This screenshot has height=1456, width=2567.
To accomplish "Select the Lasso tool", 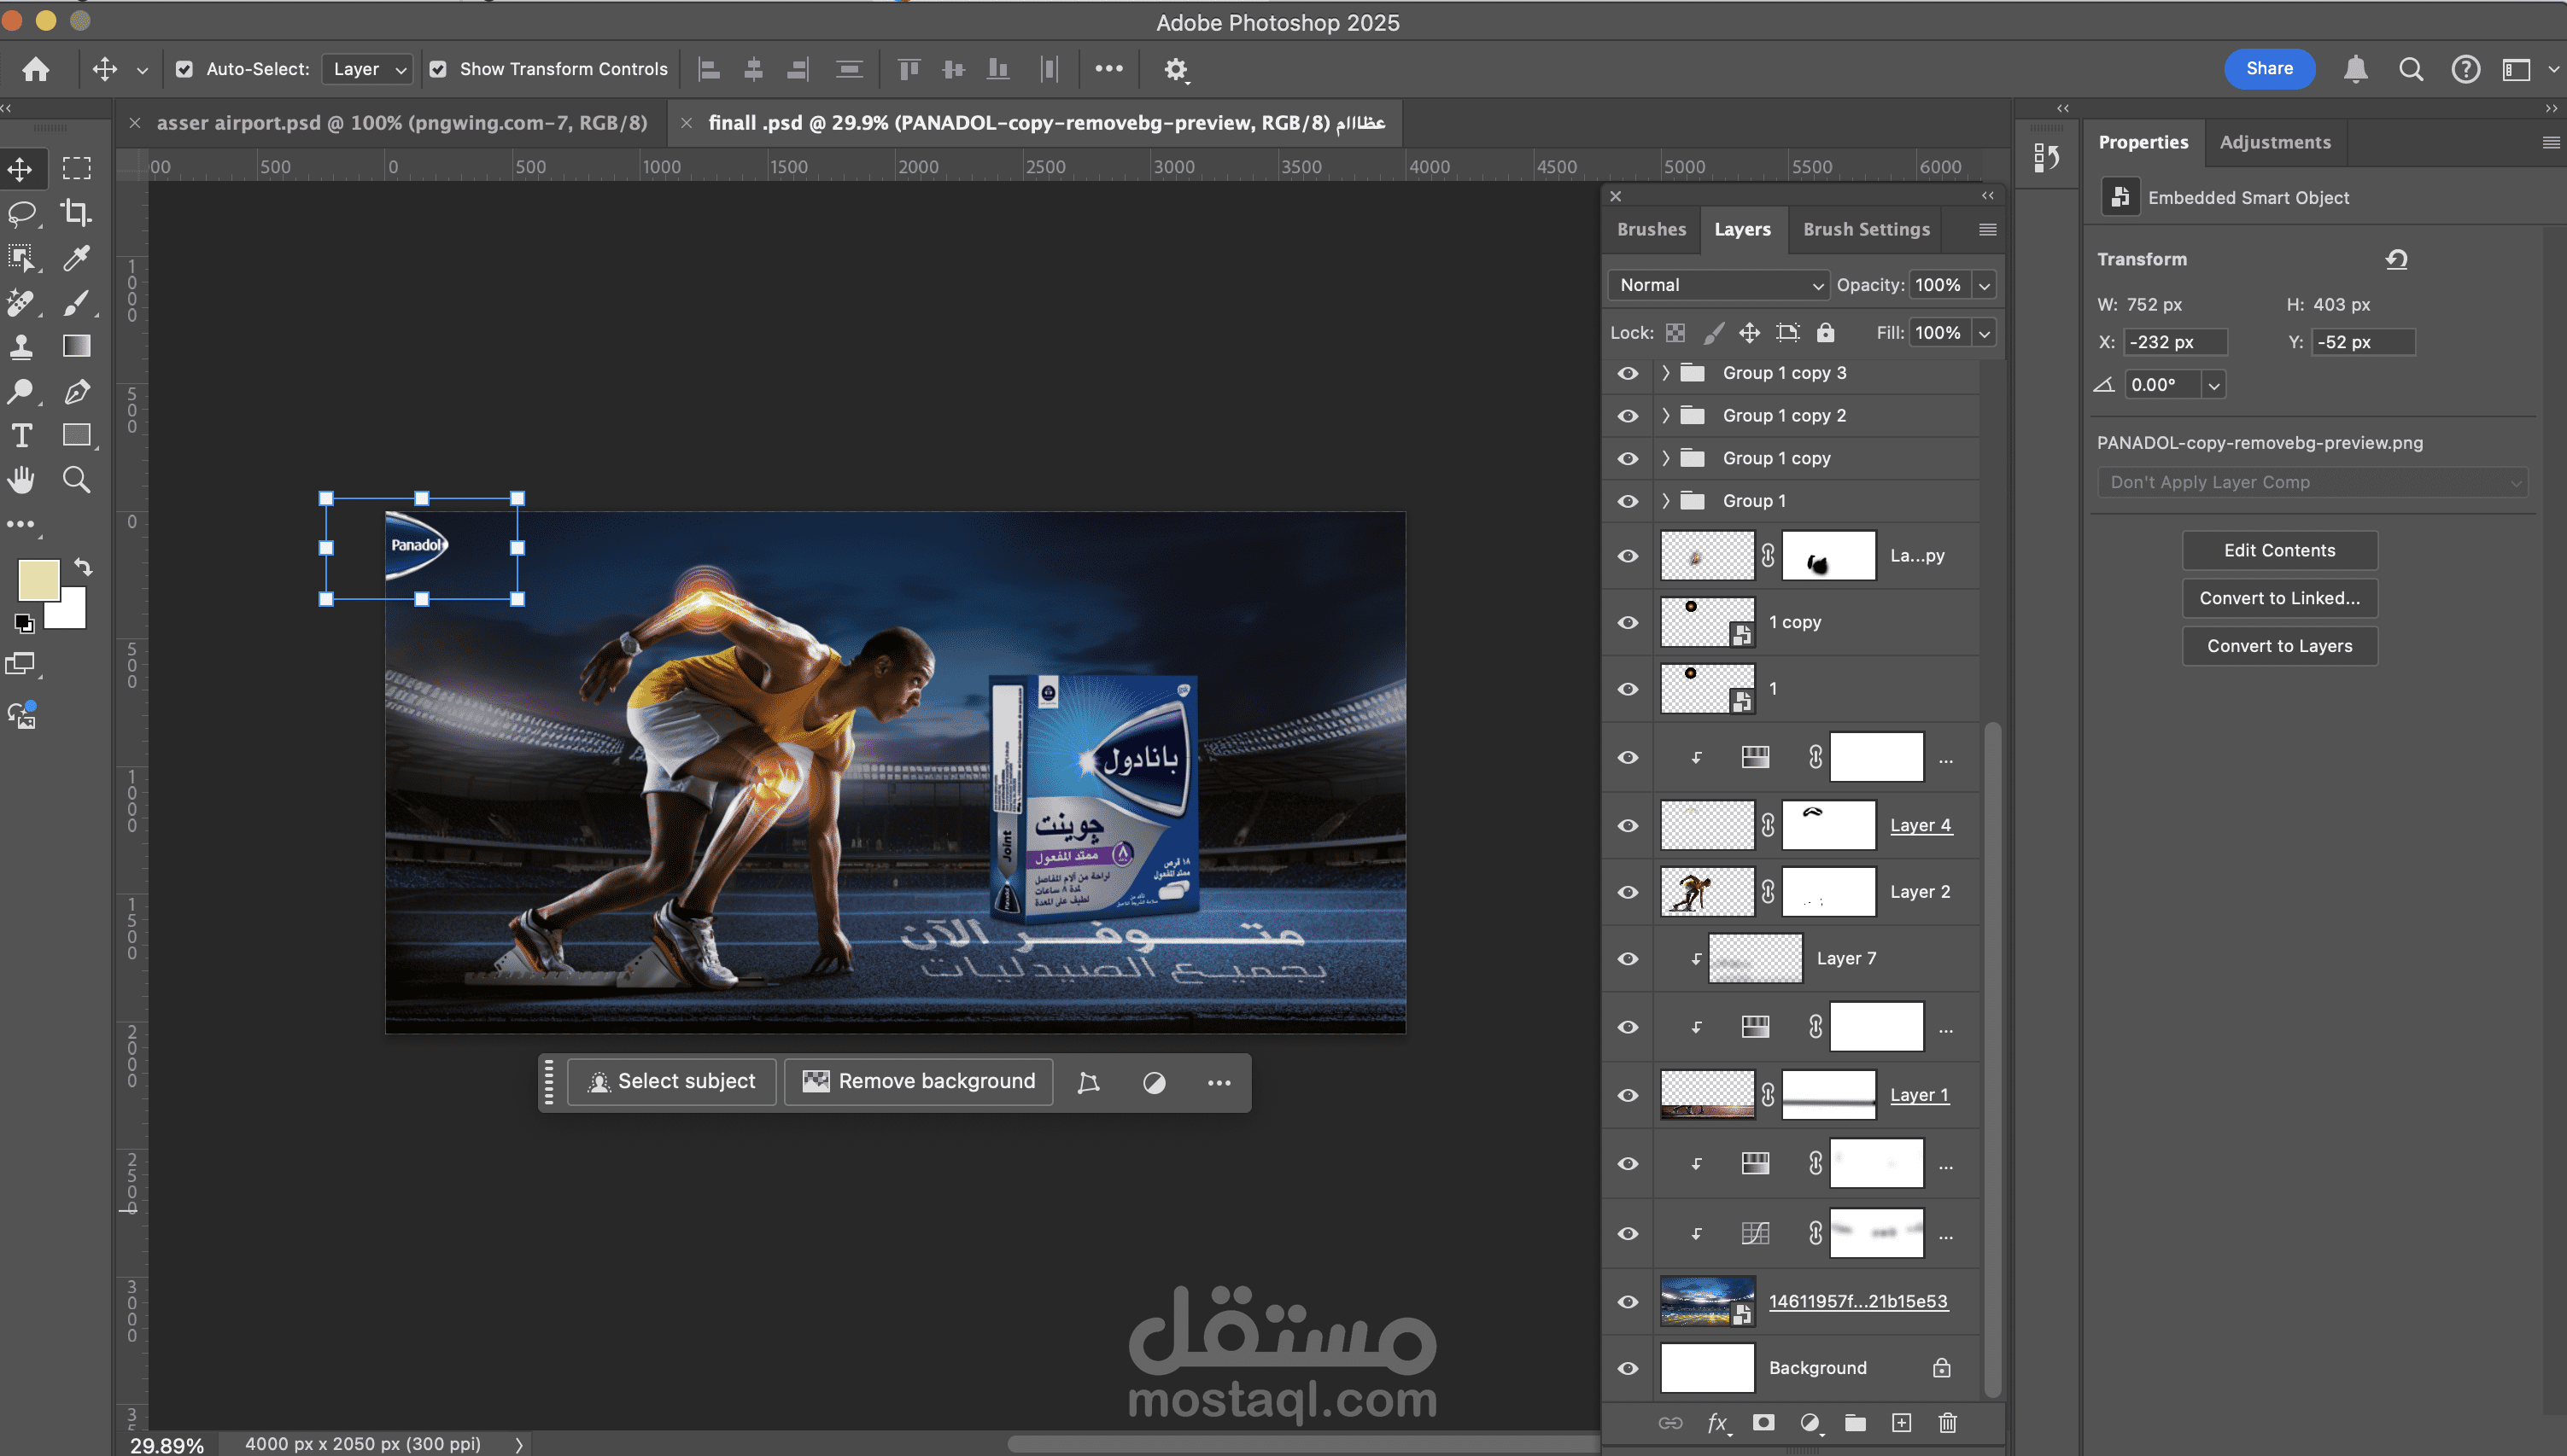I will (x=21, y=212).
